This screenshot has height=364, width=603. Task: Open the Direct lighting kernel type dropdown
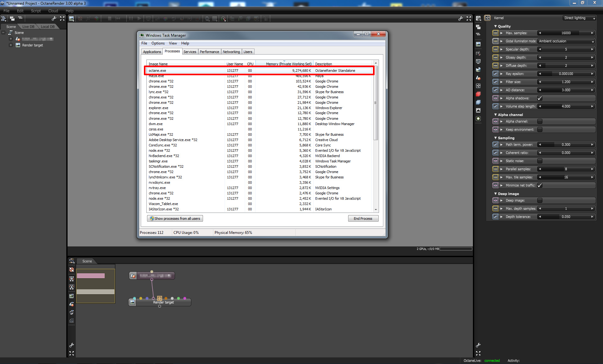[579, 18]
